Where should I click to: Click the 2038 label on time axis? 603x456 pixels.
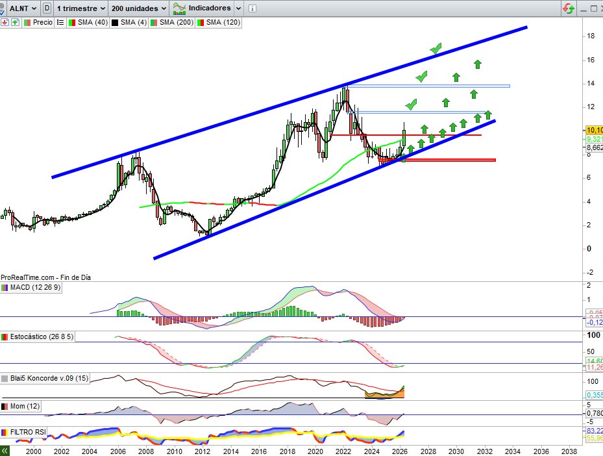point(569,451)
